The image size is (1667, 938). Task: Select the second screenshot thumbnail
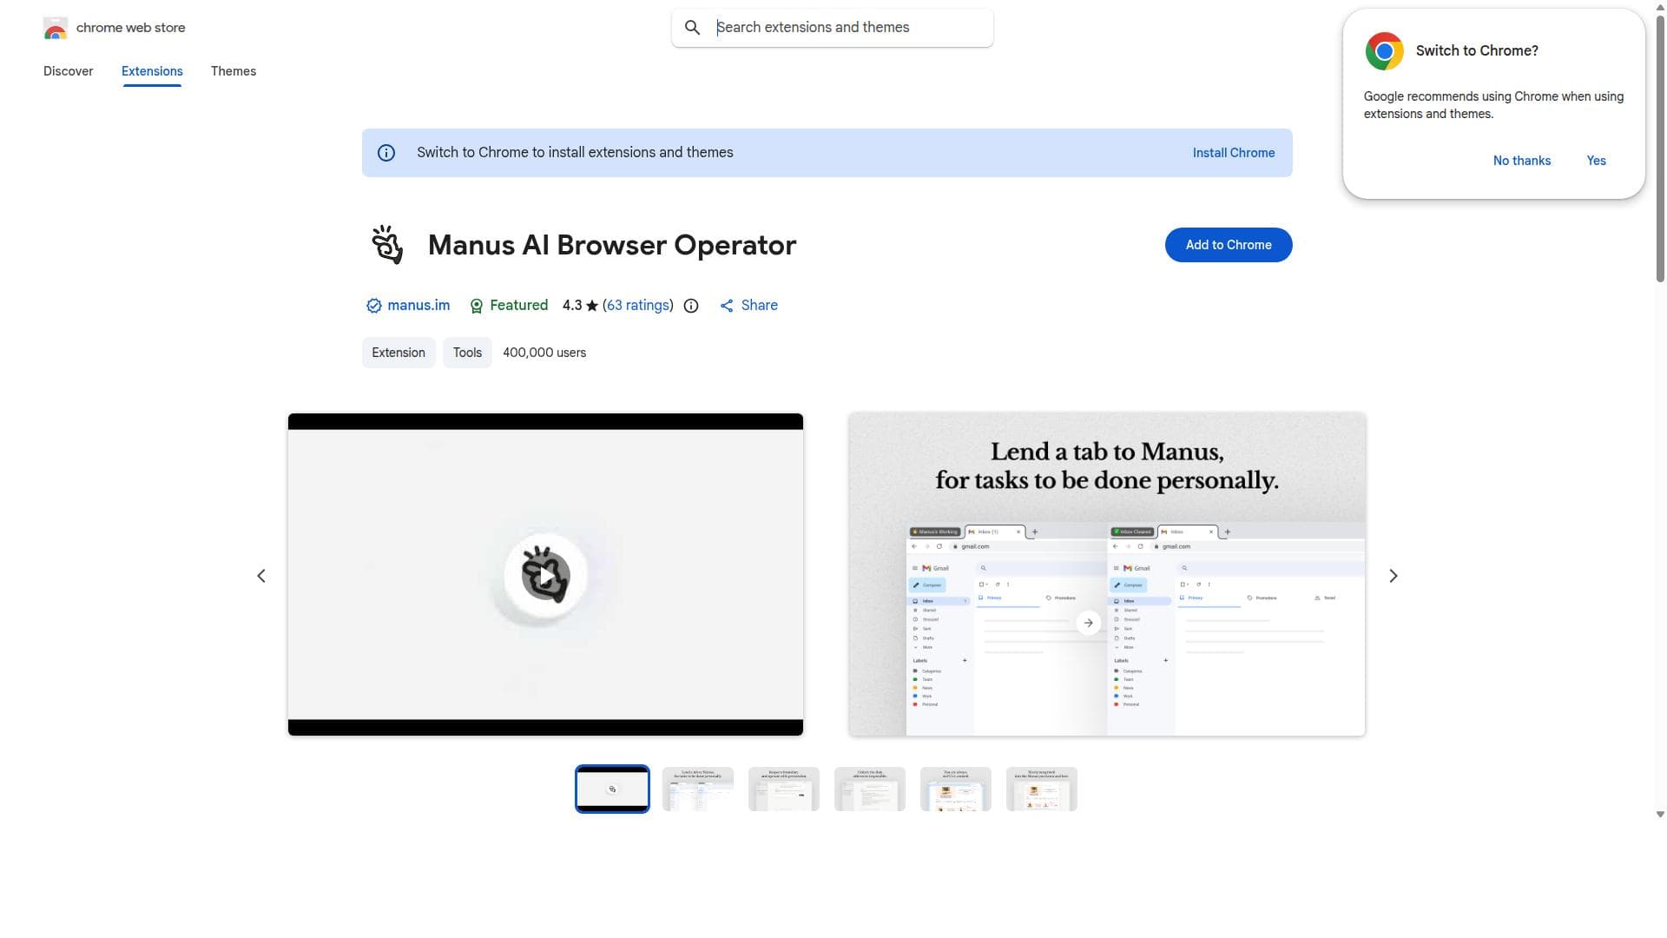[x=698, y=789]
